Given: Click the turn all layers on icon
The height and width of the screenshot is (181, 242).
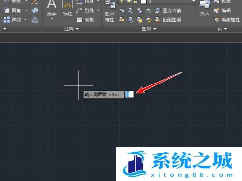Looking at the screenshot, I should [x=122, y=20].
